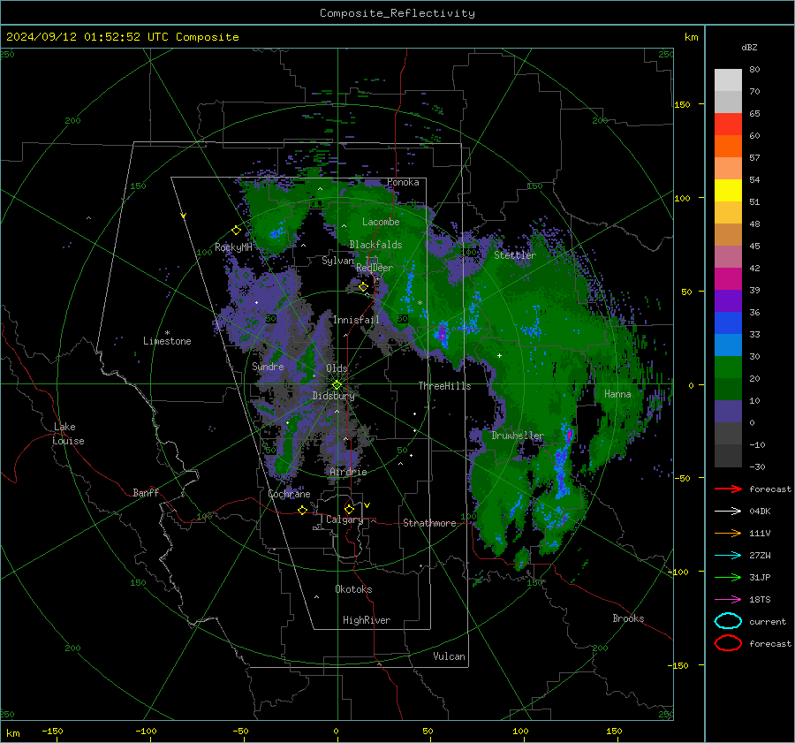Viewport: 795px width, 743px height.
Task: Select the Lacombe map label
Action: [381, 222]
